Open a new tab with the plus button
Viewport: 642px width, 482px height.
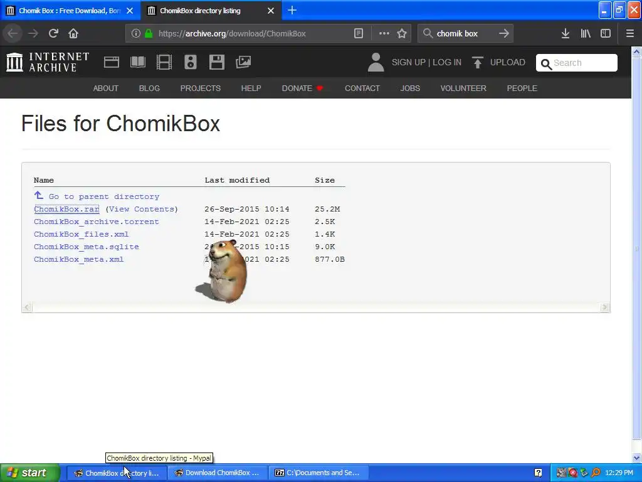tap(292, 10)
